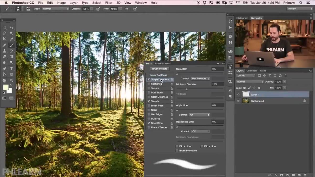Open the Flow slider arrow in options bar

[120, 9]
